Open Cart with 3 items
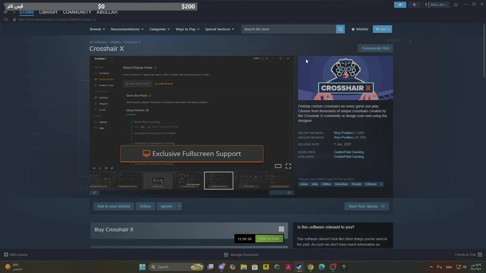The width and height of the screenshot is (486, 273). [382, 29]
